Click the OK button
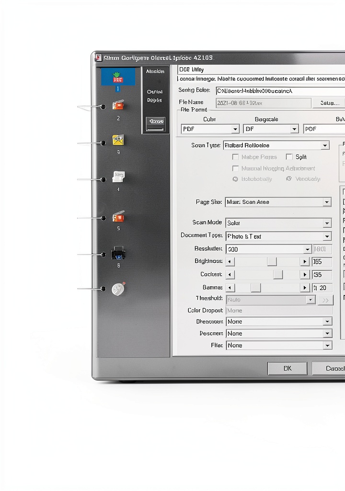 click(x=287, y=368)
